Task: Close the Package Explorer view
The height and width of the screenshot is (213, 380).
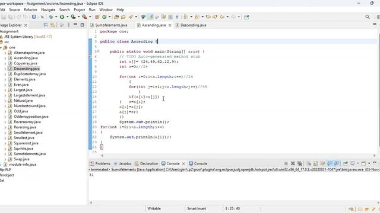Action: pyautogui.click(x=26, y=25)
